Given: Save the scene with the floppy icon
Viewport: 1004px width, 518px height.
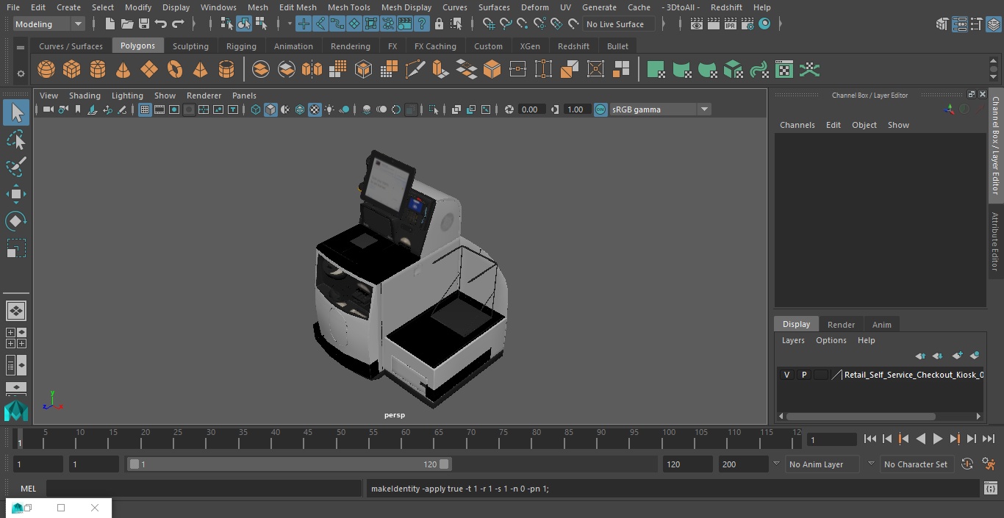Looking at the screenshot, I should pyautogui.click(x=144, y=24).
